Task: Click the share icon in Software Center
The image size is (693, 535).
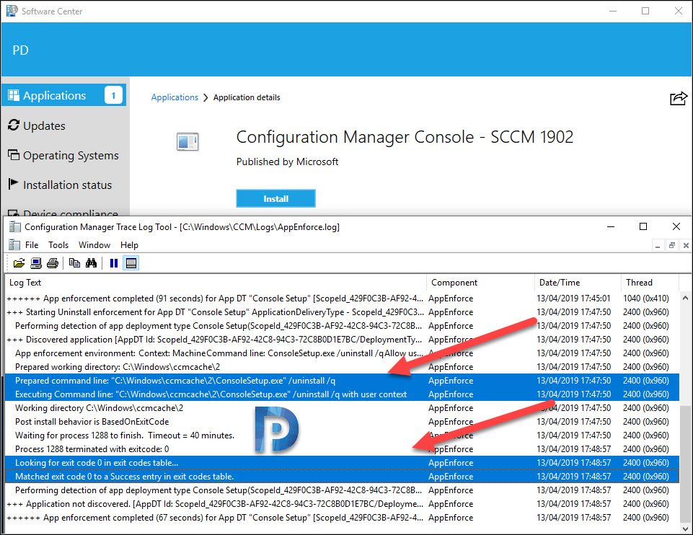Action: click(679, 98)
